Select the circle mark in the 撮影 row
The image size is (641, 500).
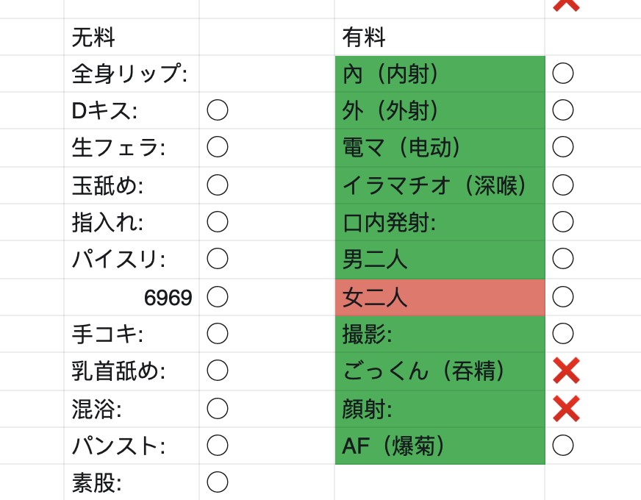[563, 334]
